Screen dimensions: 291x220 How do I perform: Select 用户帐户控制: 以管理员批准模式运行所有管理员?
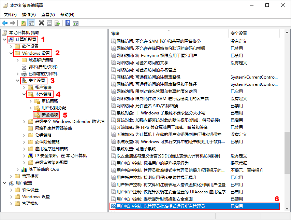(x=195, y=206)
